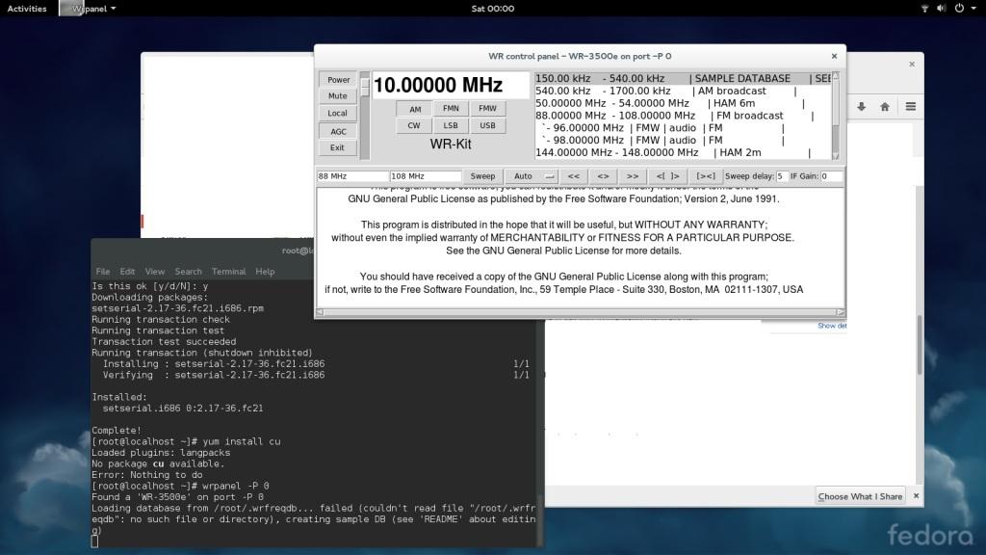The image size is (986, 555).
Task: Go to the browser home page icon
Action: pyautogui.click(x=885, y=107)
